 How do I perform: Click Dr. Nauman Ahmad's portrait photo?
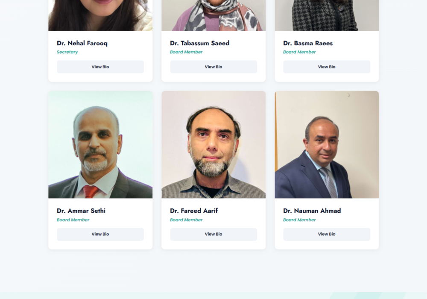tap(327, 145)
